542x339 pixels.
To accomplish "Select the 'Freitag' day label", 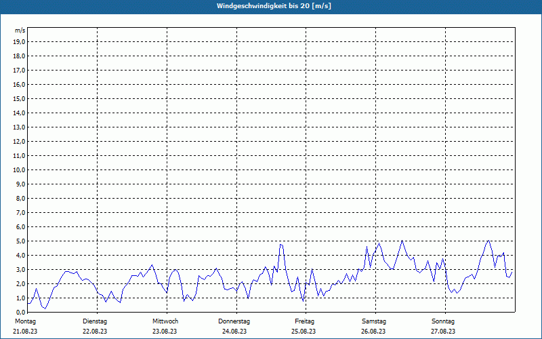I will pos(304,321).
